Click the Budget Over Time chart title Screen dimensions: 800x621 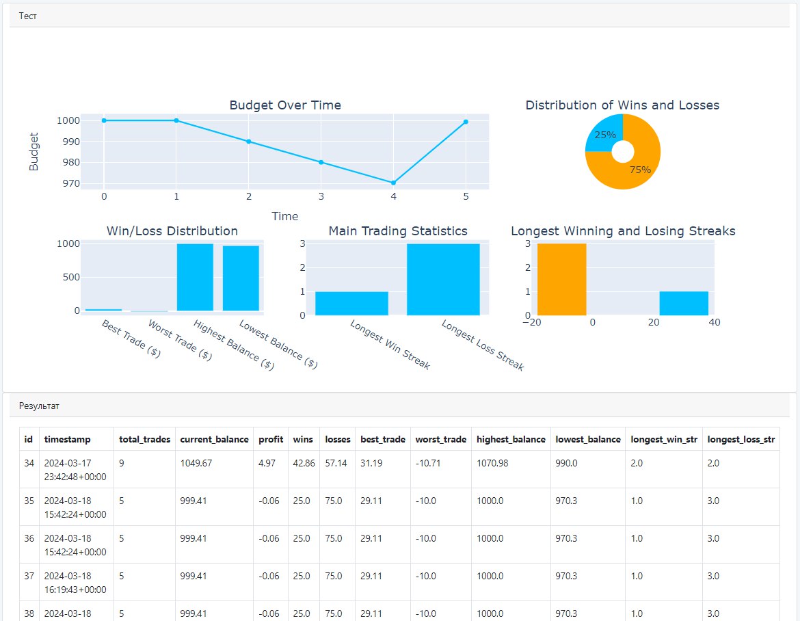coord(285,105)
